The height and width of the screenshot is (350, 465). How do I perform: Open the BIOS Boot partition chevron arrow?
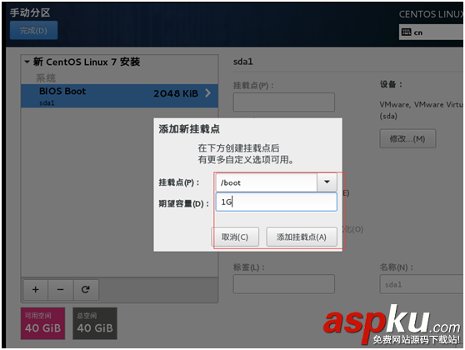click(x=208, y=93)
